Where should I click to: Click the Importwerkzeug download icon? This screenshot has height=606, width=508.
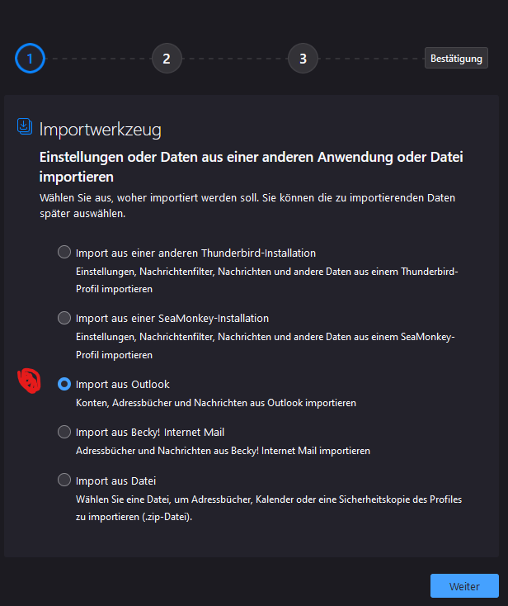[25, 126]
